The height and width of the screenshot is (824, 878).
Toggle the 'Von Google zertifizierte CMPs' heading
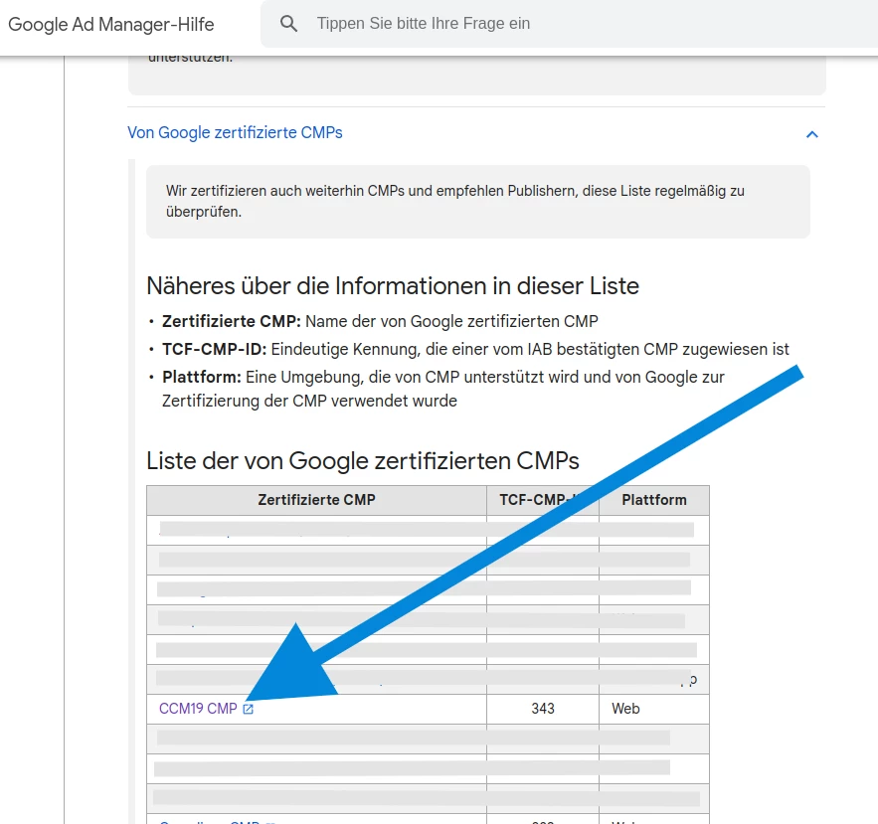235,133
